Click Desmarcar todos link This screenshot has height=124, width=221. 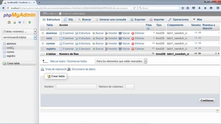77,61
